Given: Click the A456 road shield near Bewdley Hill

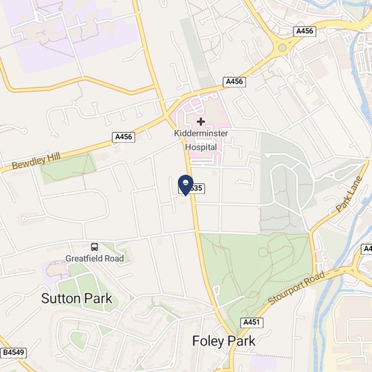Looking at the screenshot, I should click(123, 137).
